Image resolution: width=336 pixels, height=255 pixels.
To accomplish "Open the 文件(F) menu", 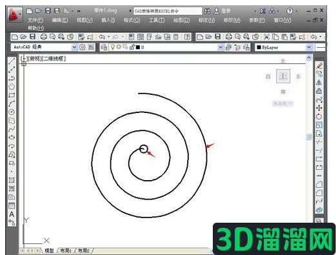I will pyautogui.click(x=35, y=20).
